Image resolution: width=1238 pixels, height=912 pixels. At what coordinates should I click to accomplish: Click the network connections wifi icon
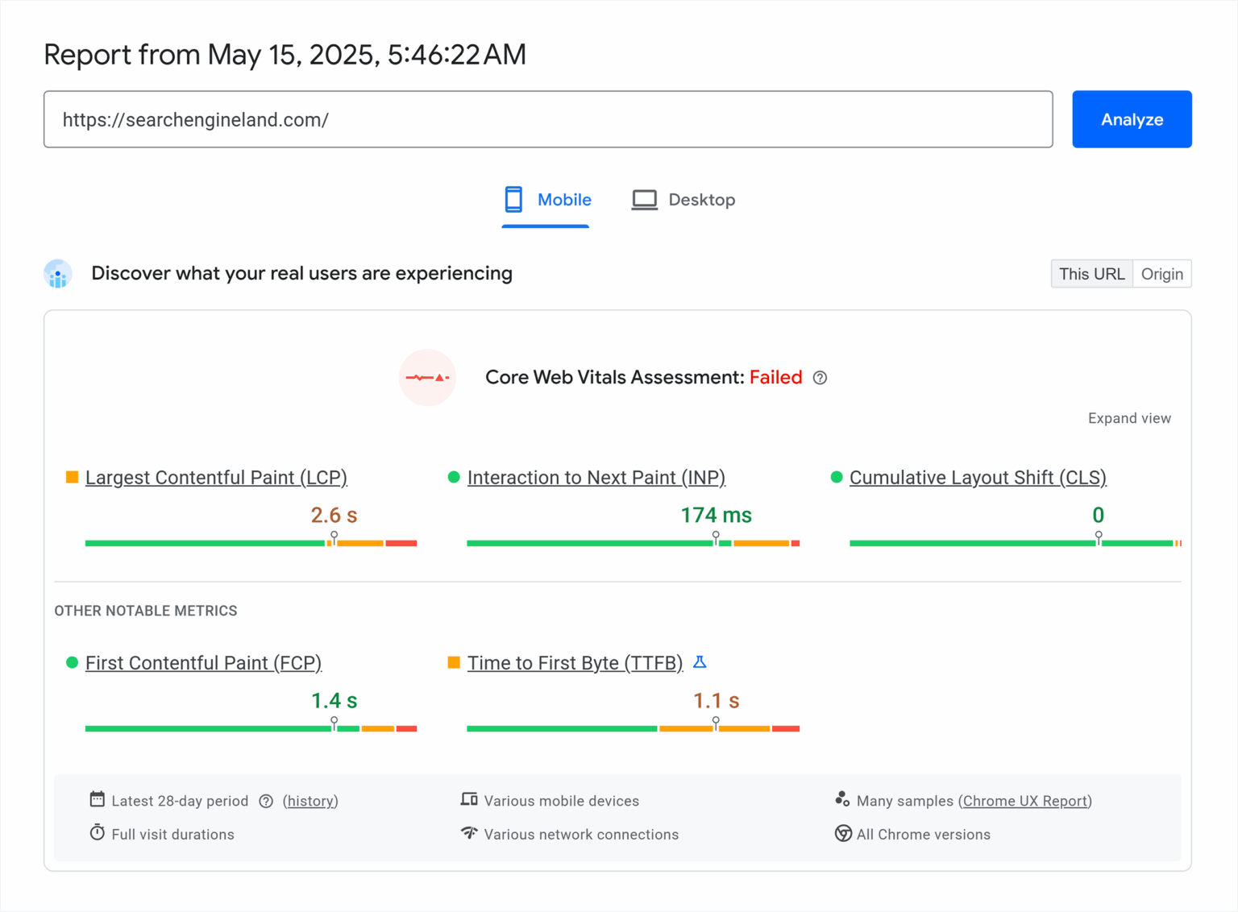click(x=469, y=832)
